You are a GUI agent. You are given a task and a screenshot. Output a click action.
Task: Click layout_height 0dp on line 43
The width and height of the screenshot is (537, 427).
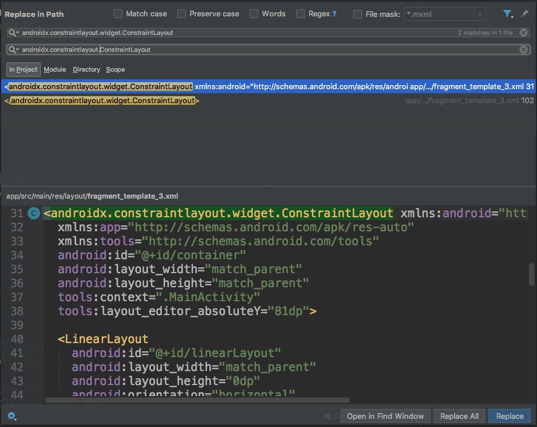pyautogui.click(x=166, y=381)
